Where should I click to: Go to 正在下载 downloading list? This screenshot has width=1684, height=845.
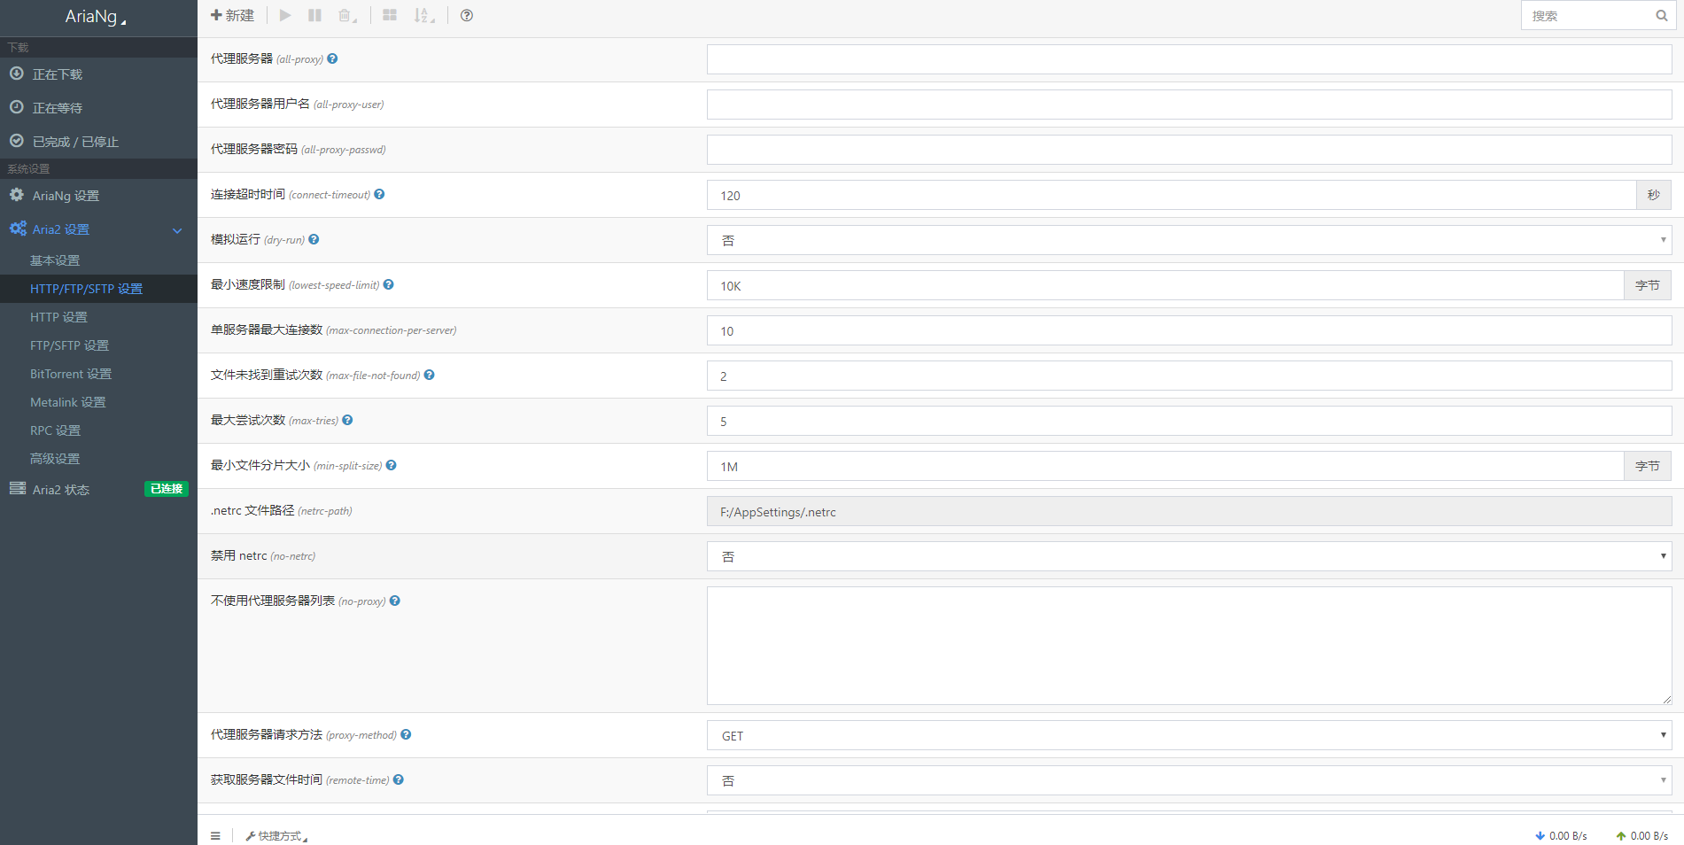(98, 74)
